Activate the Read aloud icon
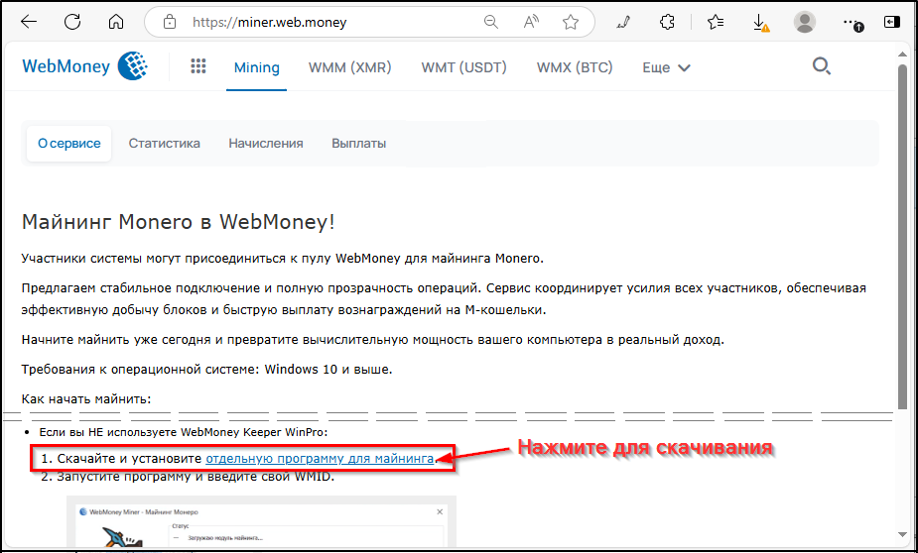The height and width of the screenshot is (553, 918). [x=530, y=22]
